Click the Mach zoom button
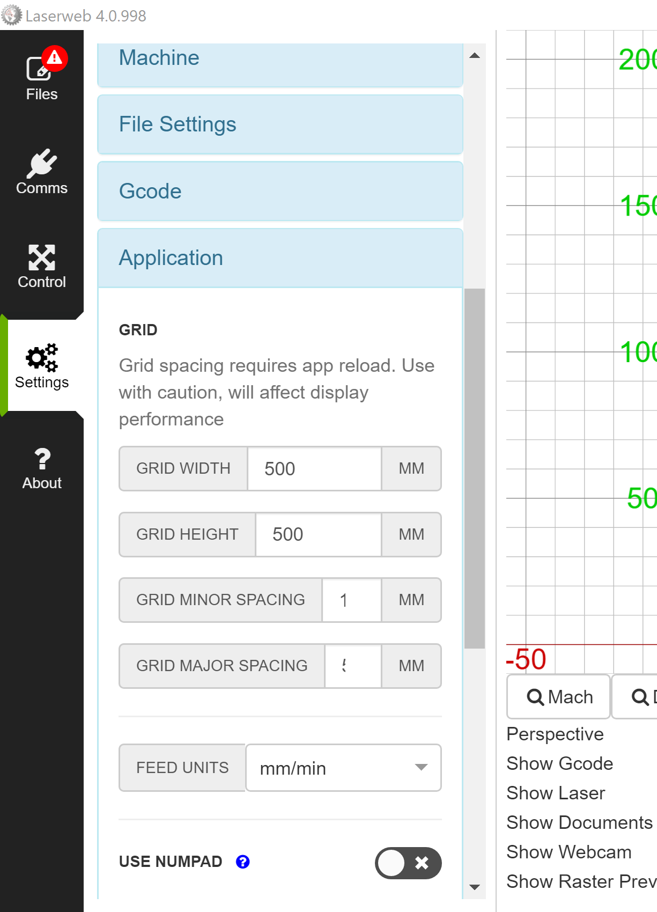 point(559,697)
